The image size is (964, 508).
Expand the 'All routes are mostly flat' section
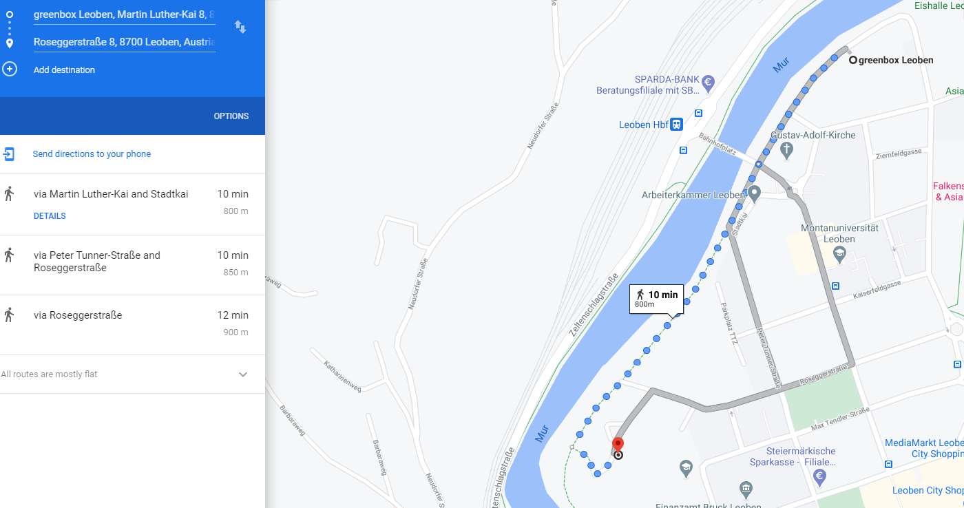[x=242, y=374]
